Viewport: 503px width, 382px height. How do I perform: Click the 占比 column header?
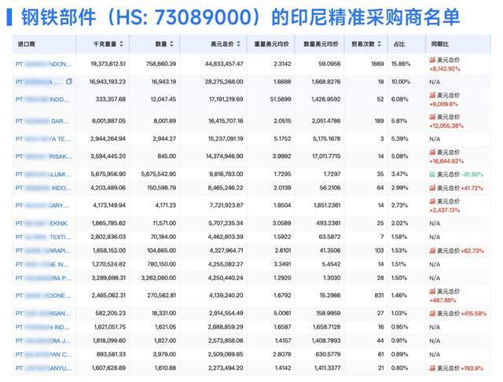click(398, 44)
